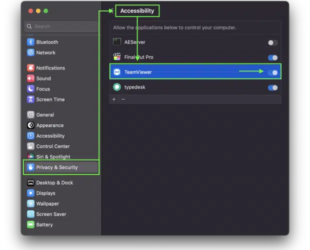
Task: Select Focus in the sidebar
Action: (61, 88)
